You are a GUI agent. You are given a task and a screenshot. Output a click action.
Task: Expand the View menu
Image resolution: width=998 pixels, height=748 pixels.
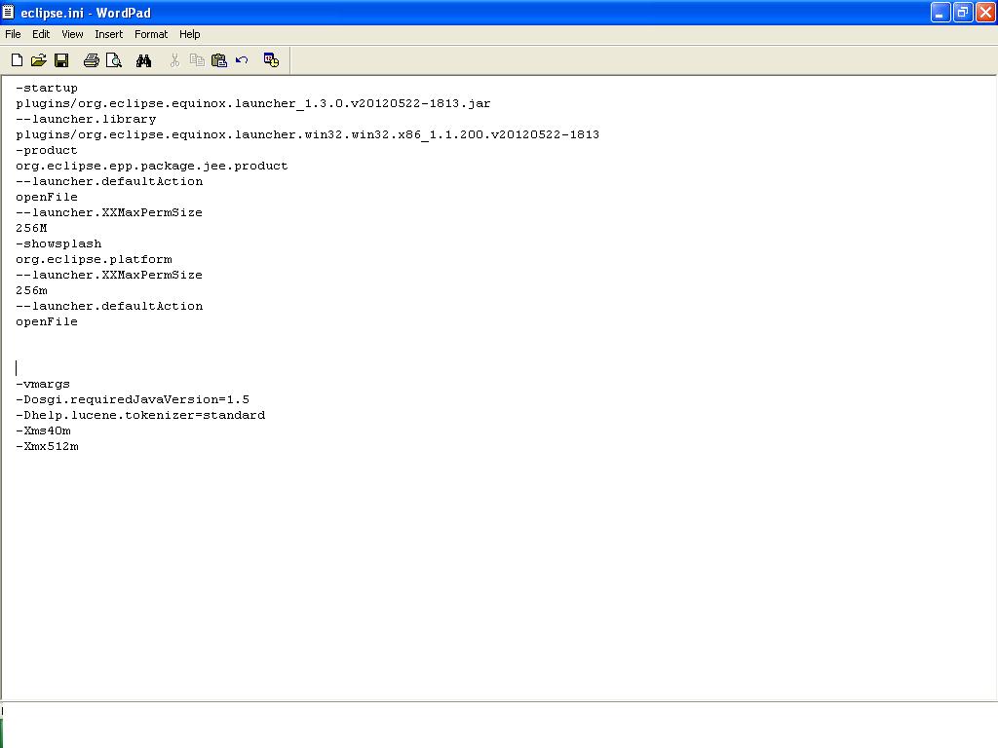pyautogui.click(x=72, y=34)
